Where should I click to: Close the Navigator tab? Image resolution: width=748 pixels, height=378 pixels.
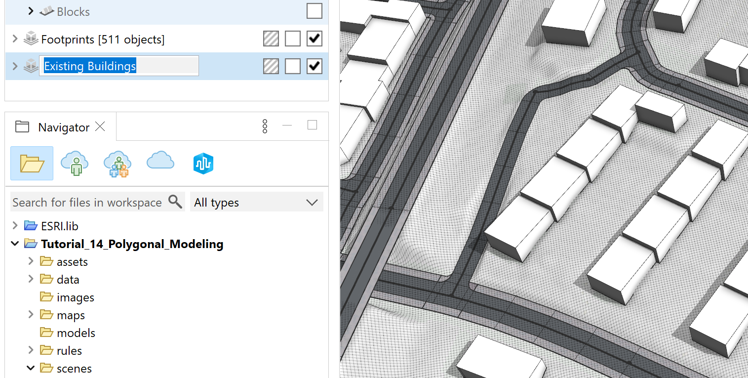100,126
